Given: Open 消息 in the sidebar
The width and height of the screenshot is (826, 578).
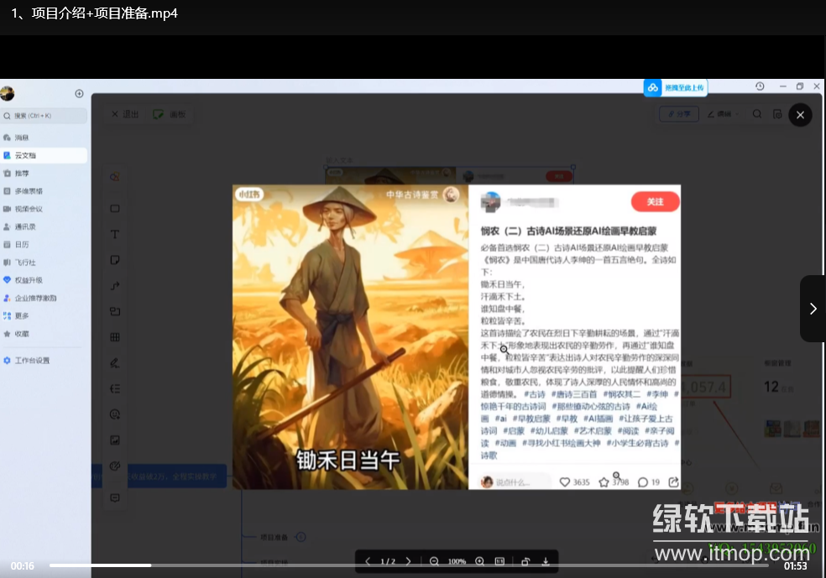Looking at the screenshot, I should tap(22, 138).
